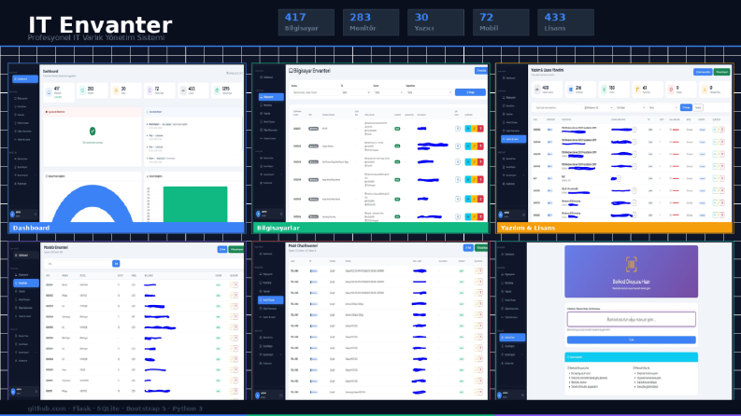Viewport: 741px width, 416px height.
Task: Open Tür dropdown in Bilgisayar Envanteri filters
Action: tap(356, 92)
